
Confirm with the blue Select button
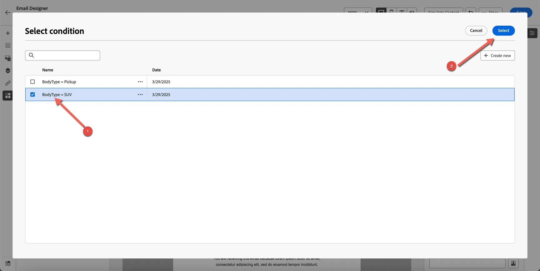pos(503,31)
